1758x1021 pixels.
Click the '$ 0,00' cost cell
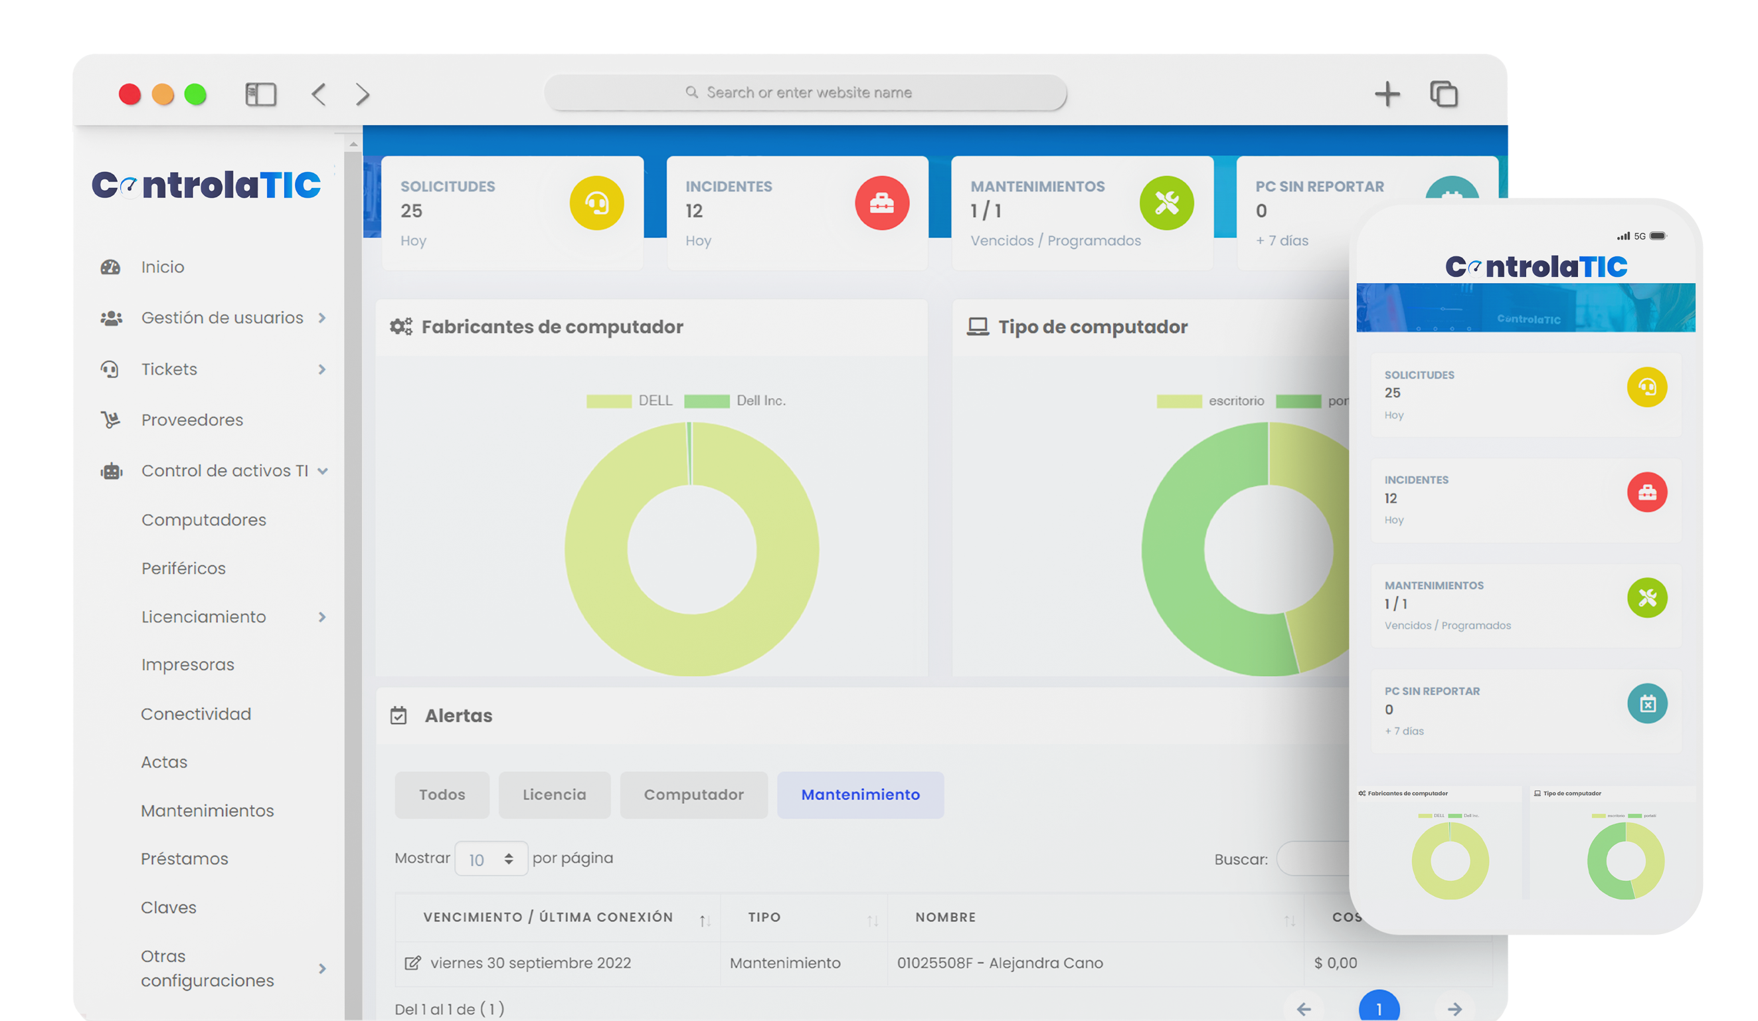[x=1335, y=963]
